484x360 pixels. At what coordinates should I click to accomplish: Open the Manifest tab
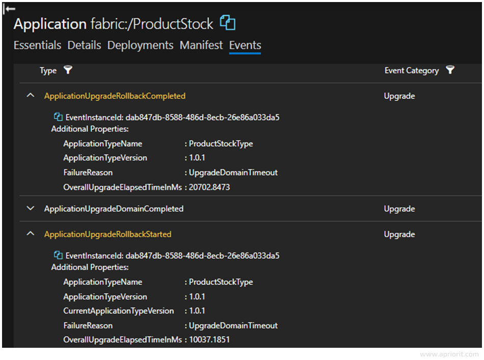(201, 45)
